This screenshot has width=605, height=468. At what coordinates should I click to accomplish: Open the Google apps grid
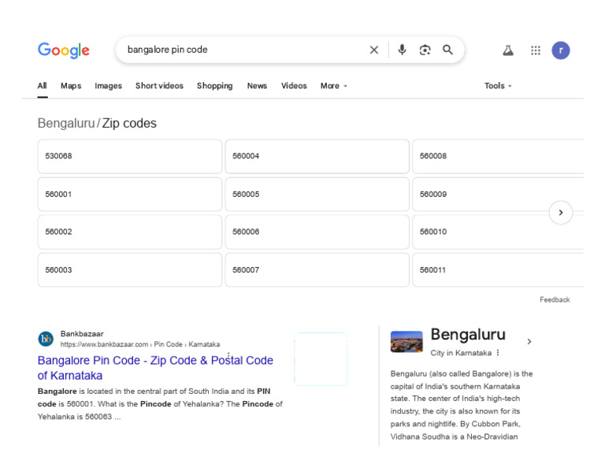click(536, 50)
